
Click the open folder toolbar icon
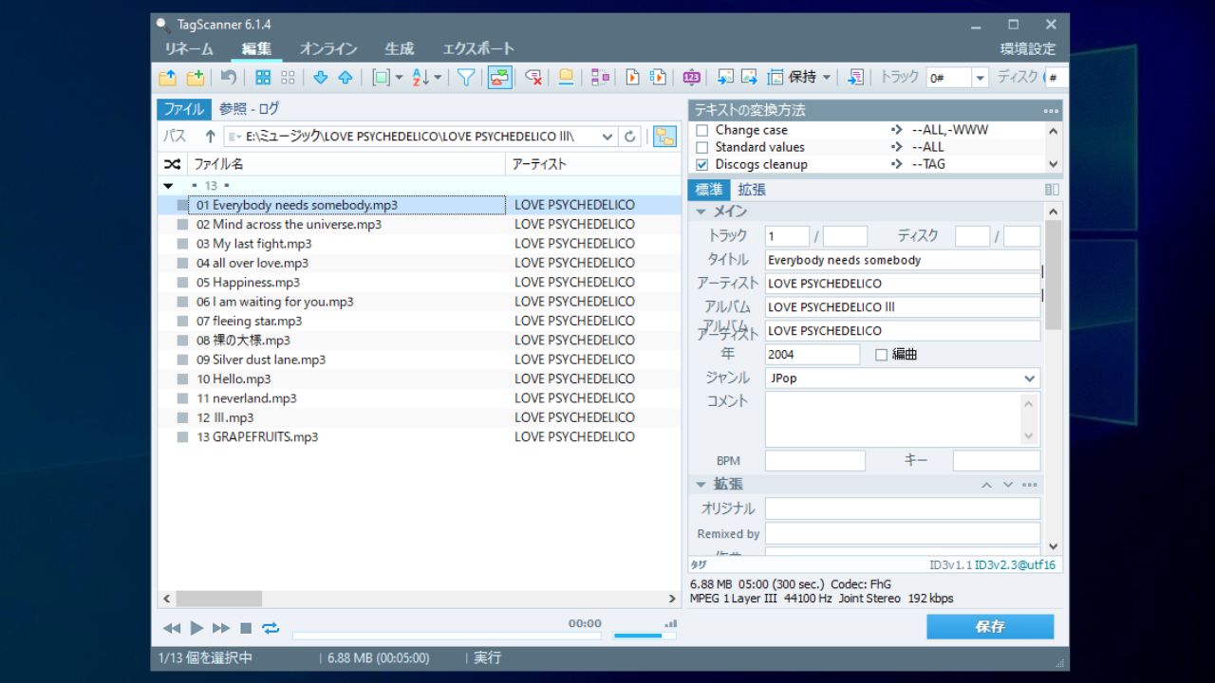168,78
